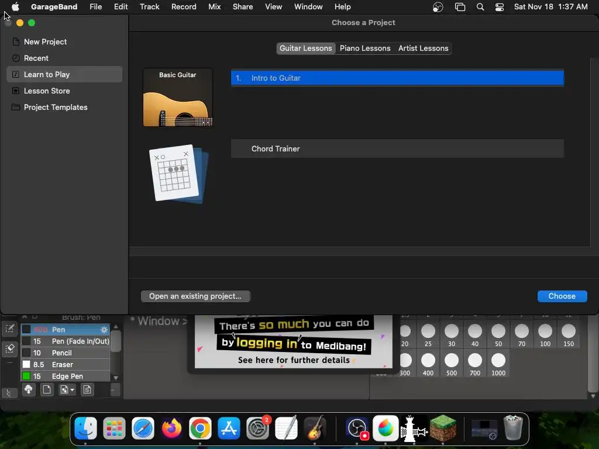The image size is (599, 449).
Task: Open System Settings from the Dock
Action: pos(257,428)
